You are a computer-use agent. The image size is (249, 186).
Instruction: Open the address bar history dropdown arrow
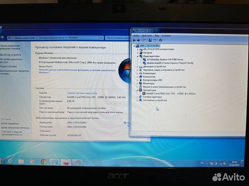pos(97,38)
